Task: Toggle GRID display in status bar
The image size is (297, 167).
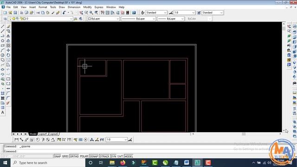Action: point(65,156)
